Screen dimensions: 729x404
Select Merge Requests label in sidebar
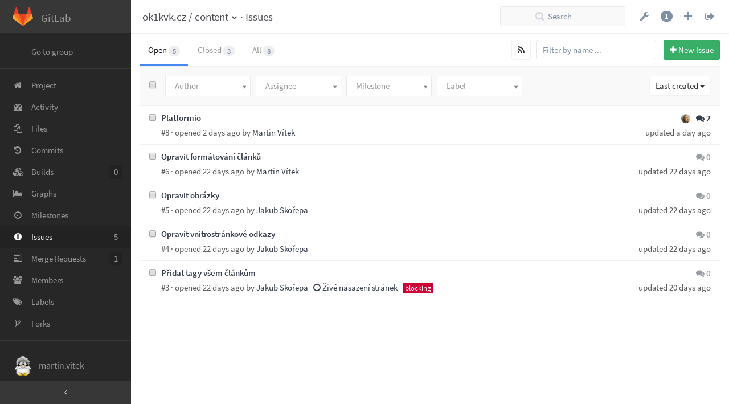(59, 259)
